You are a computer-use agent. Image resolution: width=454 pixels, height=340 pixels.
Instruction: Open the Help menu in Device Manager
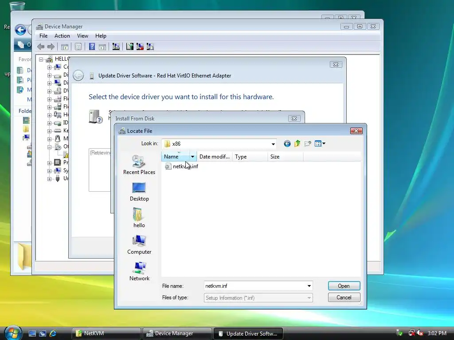(101, 36)
